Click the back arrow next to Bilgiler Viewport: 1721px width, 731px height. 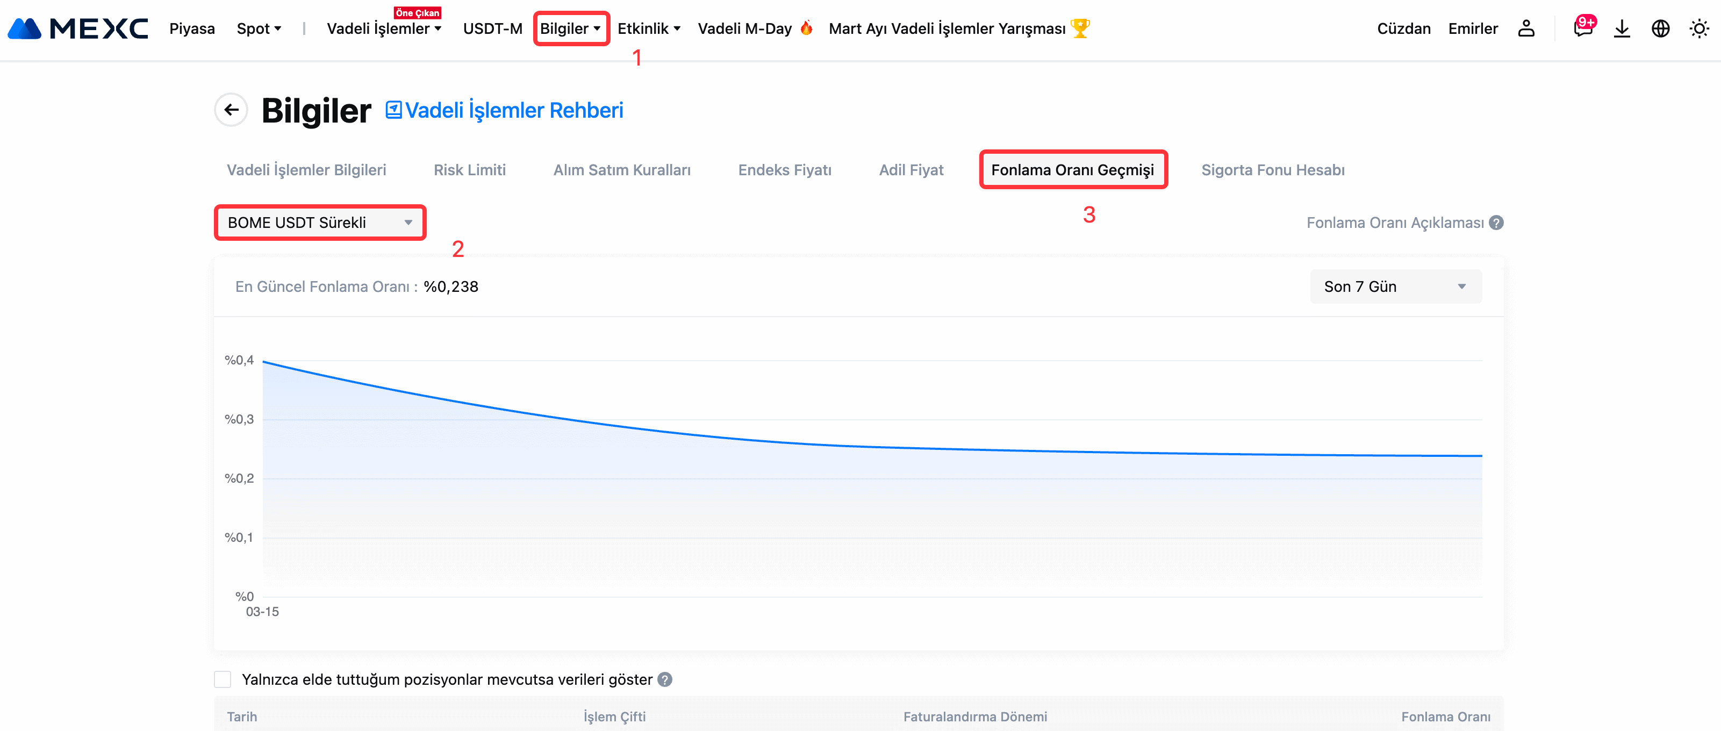tap(231, 110)
